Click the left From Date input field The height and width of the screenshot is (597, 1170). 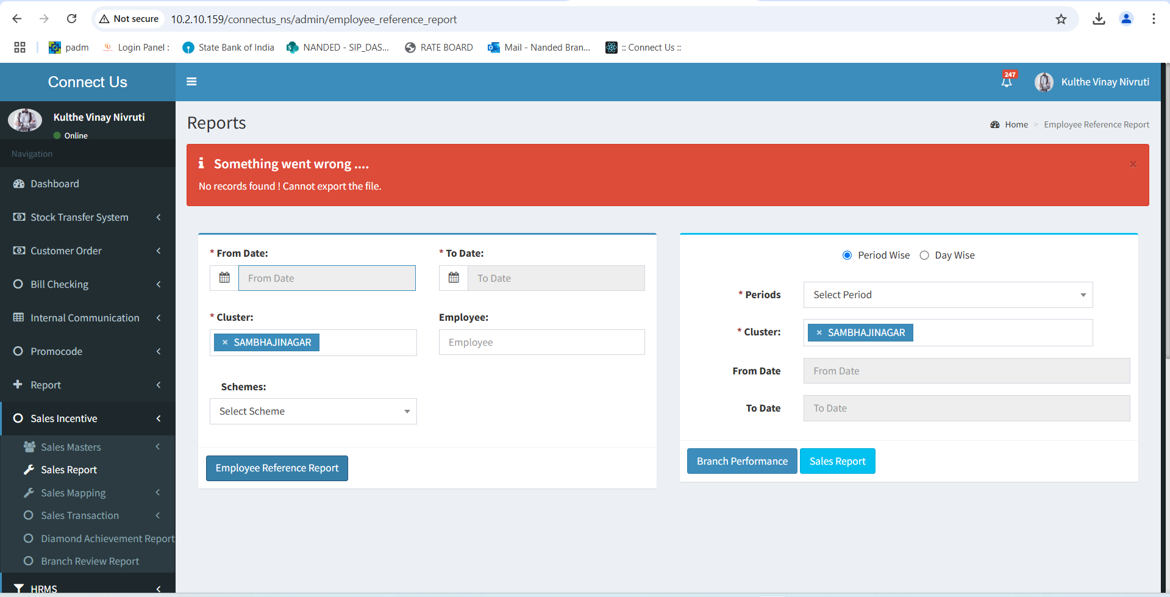pos(327,278)
